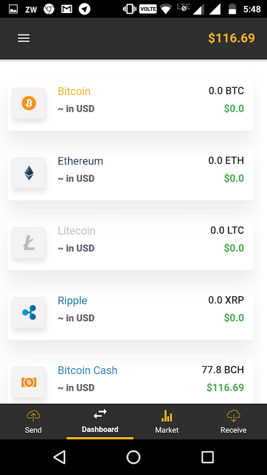Open the Ethereum wallet name

[81, 161]
